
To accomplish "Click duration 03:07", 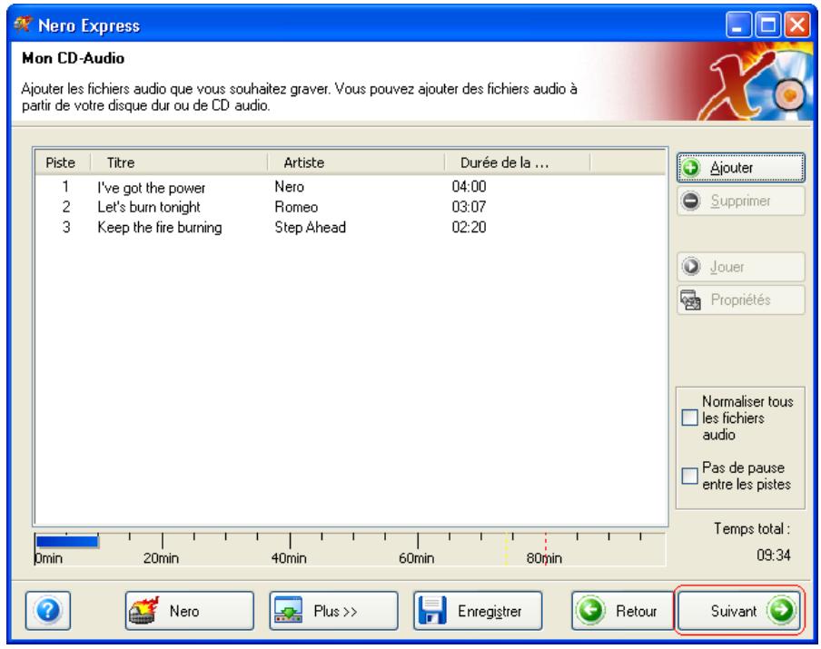I will tap(470, 207).
